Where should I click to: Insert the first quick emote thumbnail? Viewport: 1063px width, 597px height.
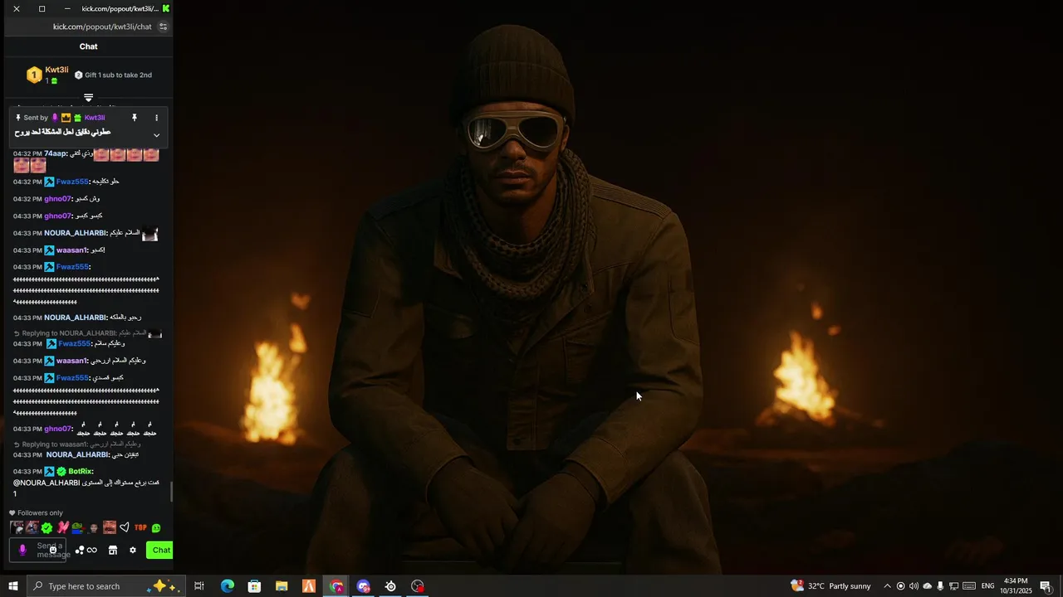point(17,527)
